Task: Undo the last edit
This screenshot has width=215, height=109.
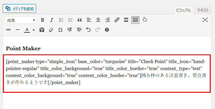Action: pyautogui.click(x=88, y=30)
